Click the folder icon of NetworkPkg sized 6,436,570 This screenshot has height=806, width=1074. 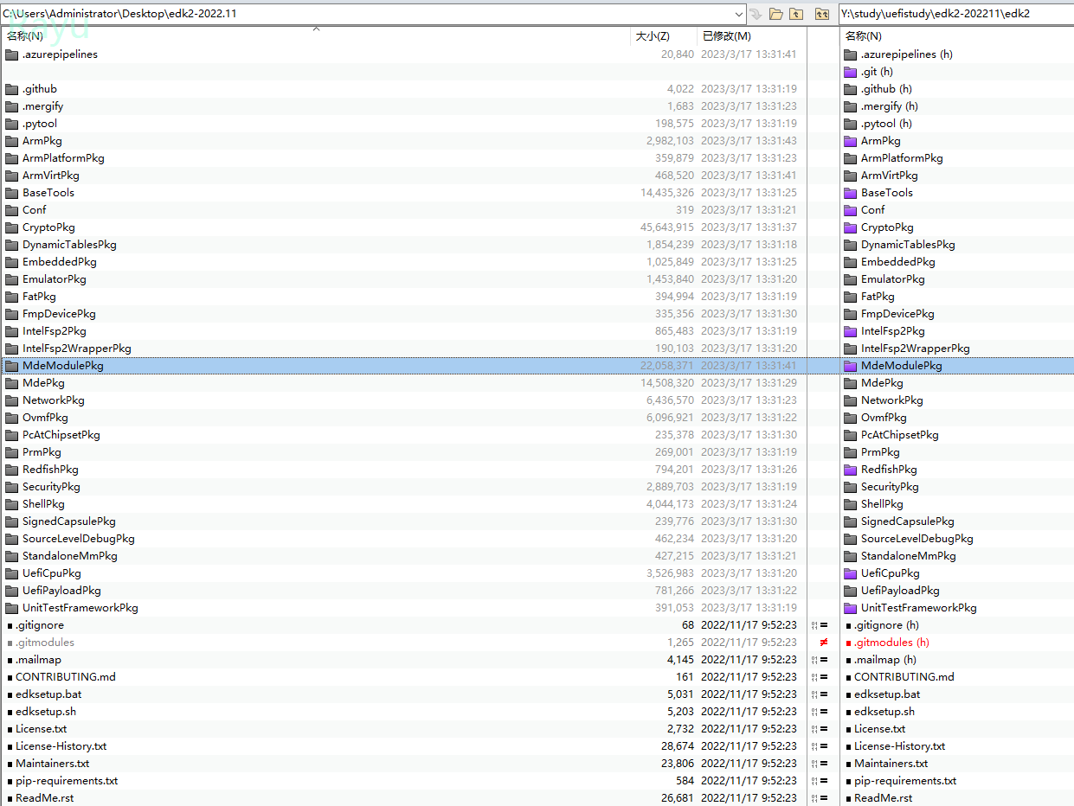point(11,400)
